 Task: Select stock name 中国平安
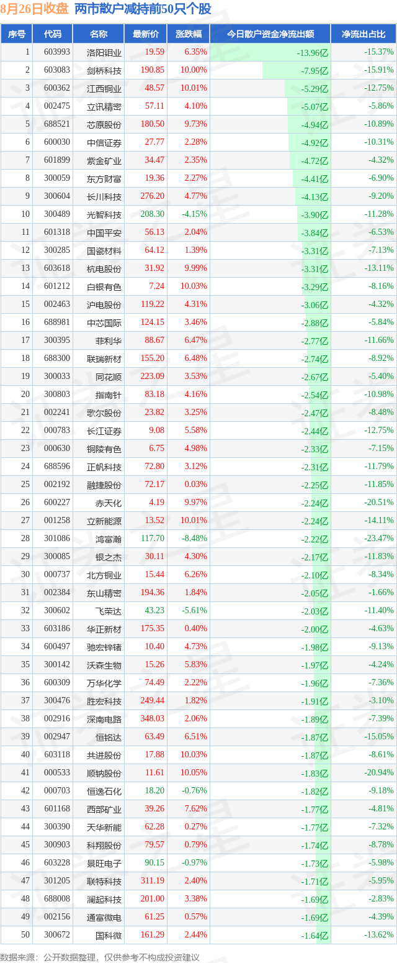104,233
